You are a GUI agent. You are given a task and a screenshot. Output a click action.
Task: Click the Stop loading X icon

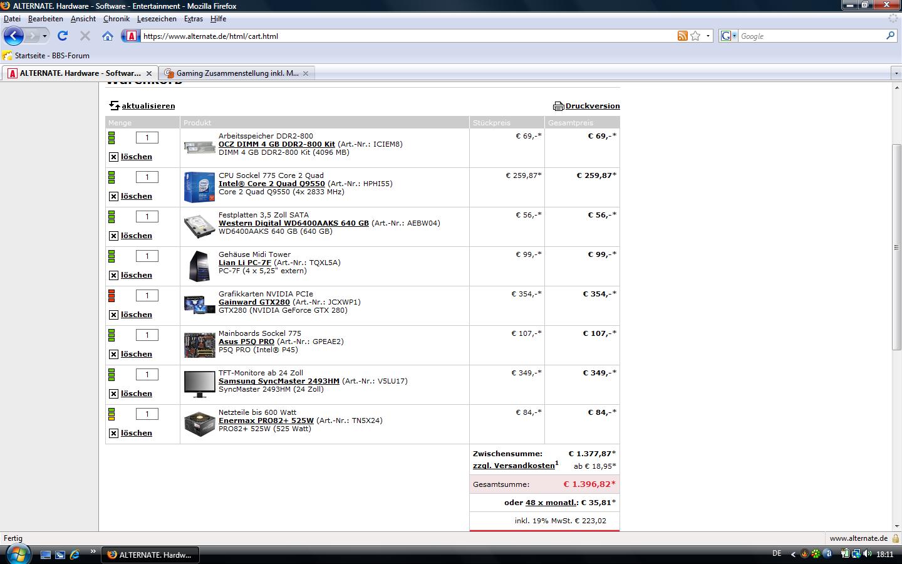pos(85,36)
